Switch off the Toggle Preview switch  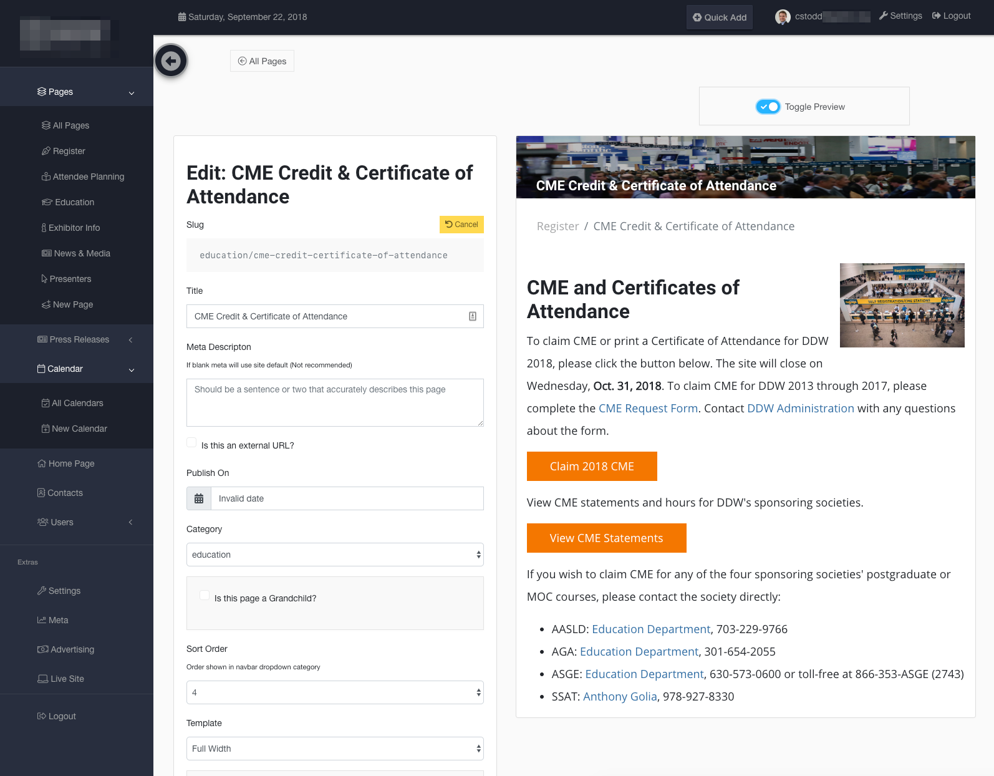[x=768, y=107]
